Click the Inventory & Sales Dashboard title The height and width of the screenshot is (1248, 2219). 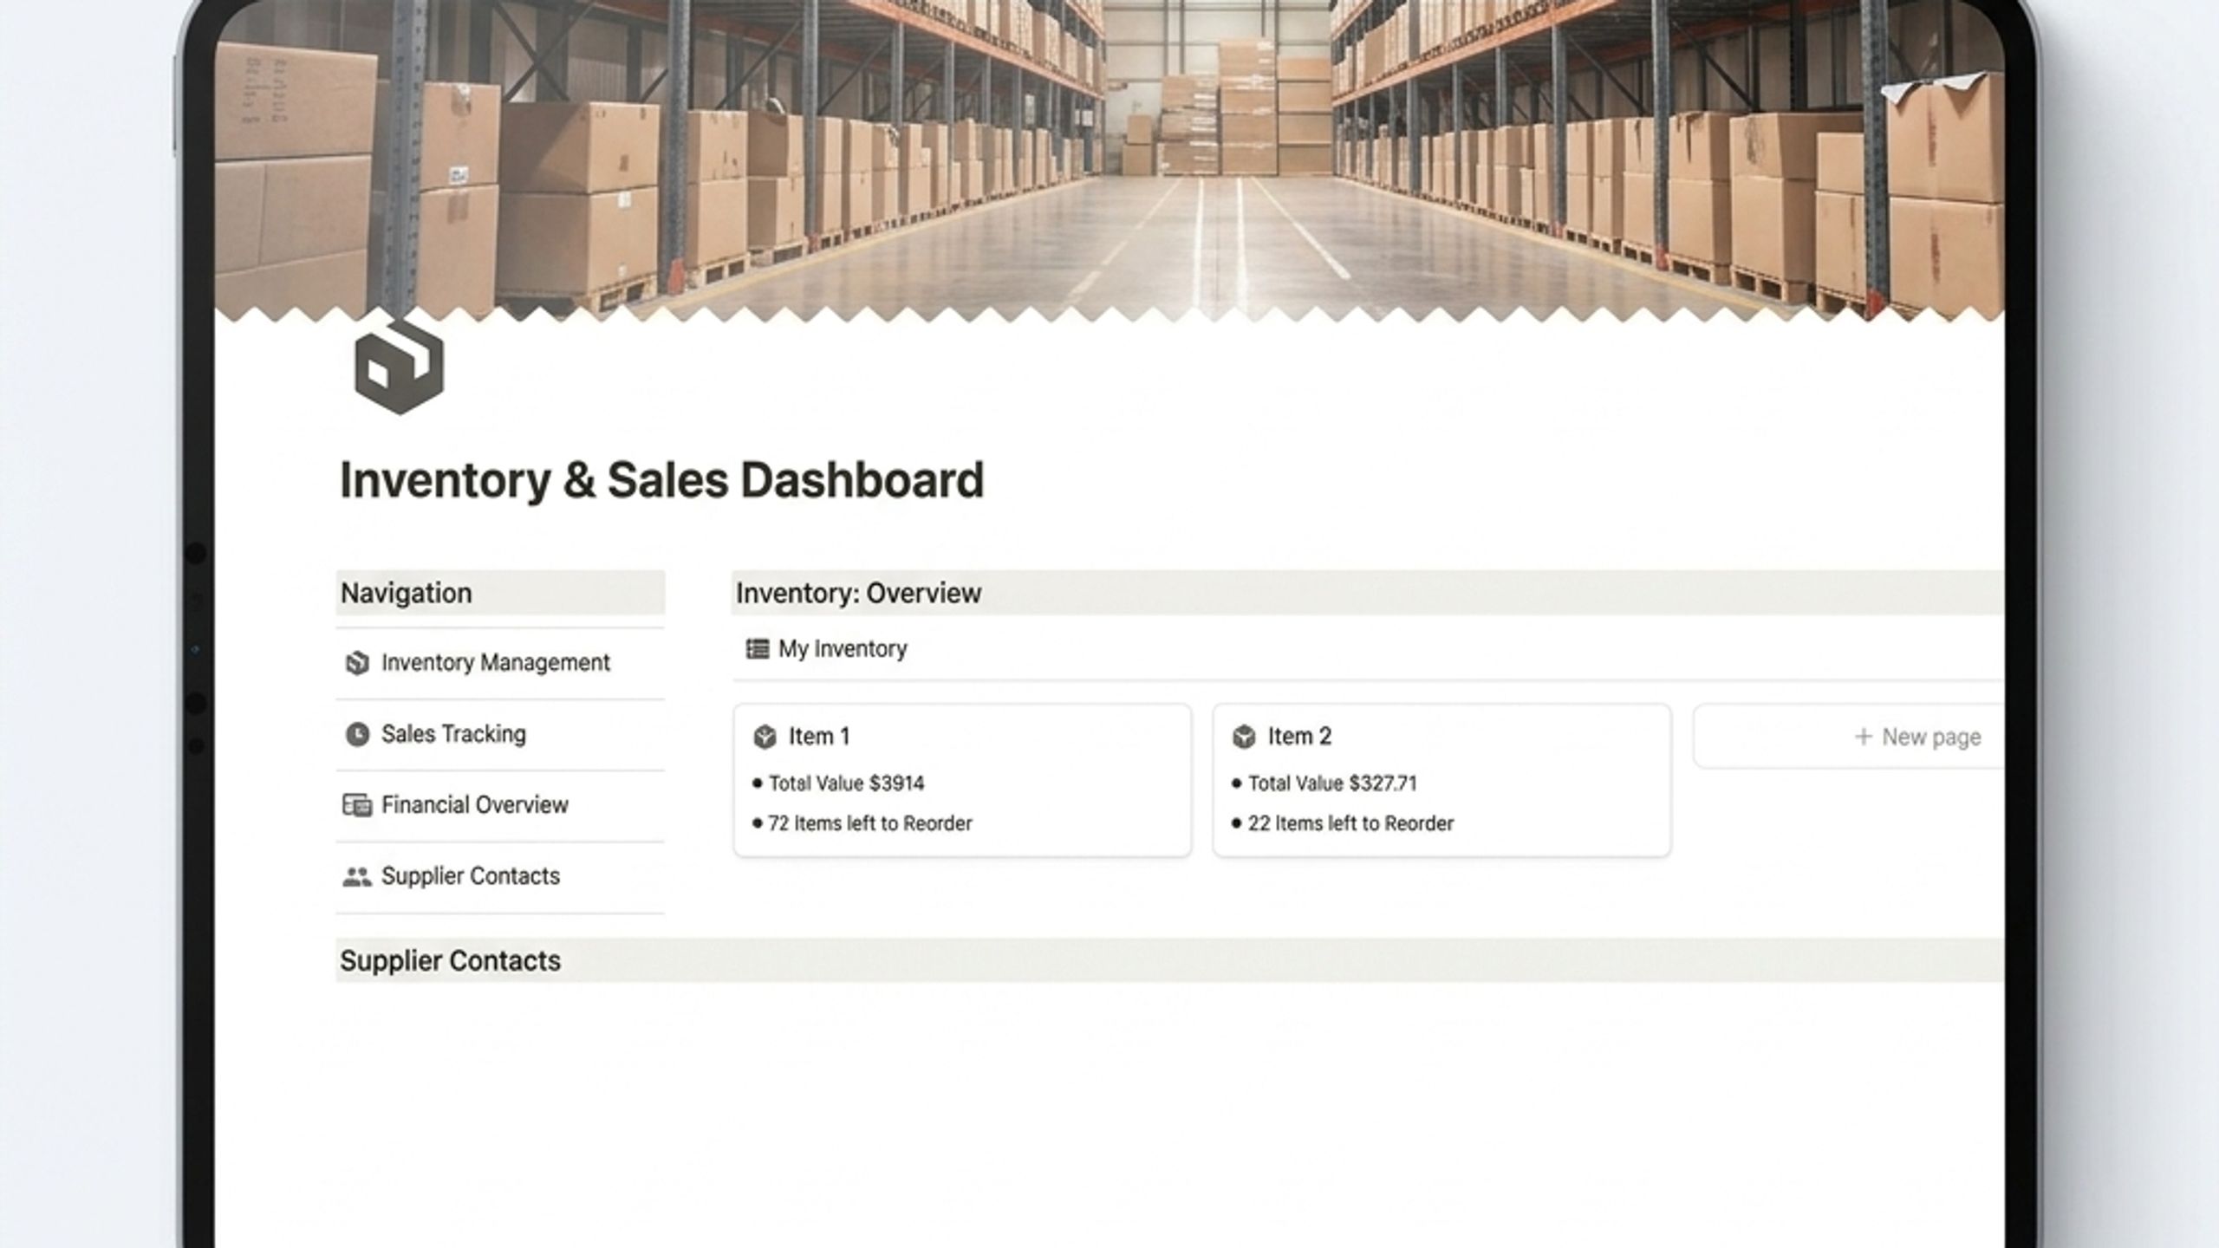click(x=662, y=480)
